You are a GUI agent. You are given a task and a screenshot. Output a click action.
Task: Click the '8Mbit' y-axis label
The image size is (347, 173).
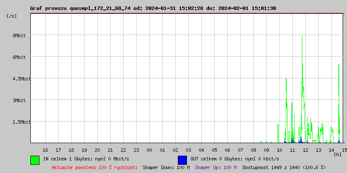(x=19, y=35)
